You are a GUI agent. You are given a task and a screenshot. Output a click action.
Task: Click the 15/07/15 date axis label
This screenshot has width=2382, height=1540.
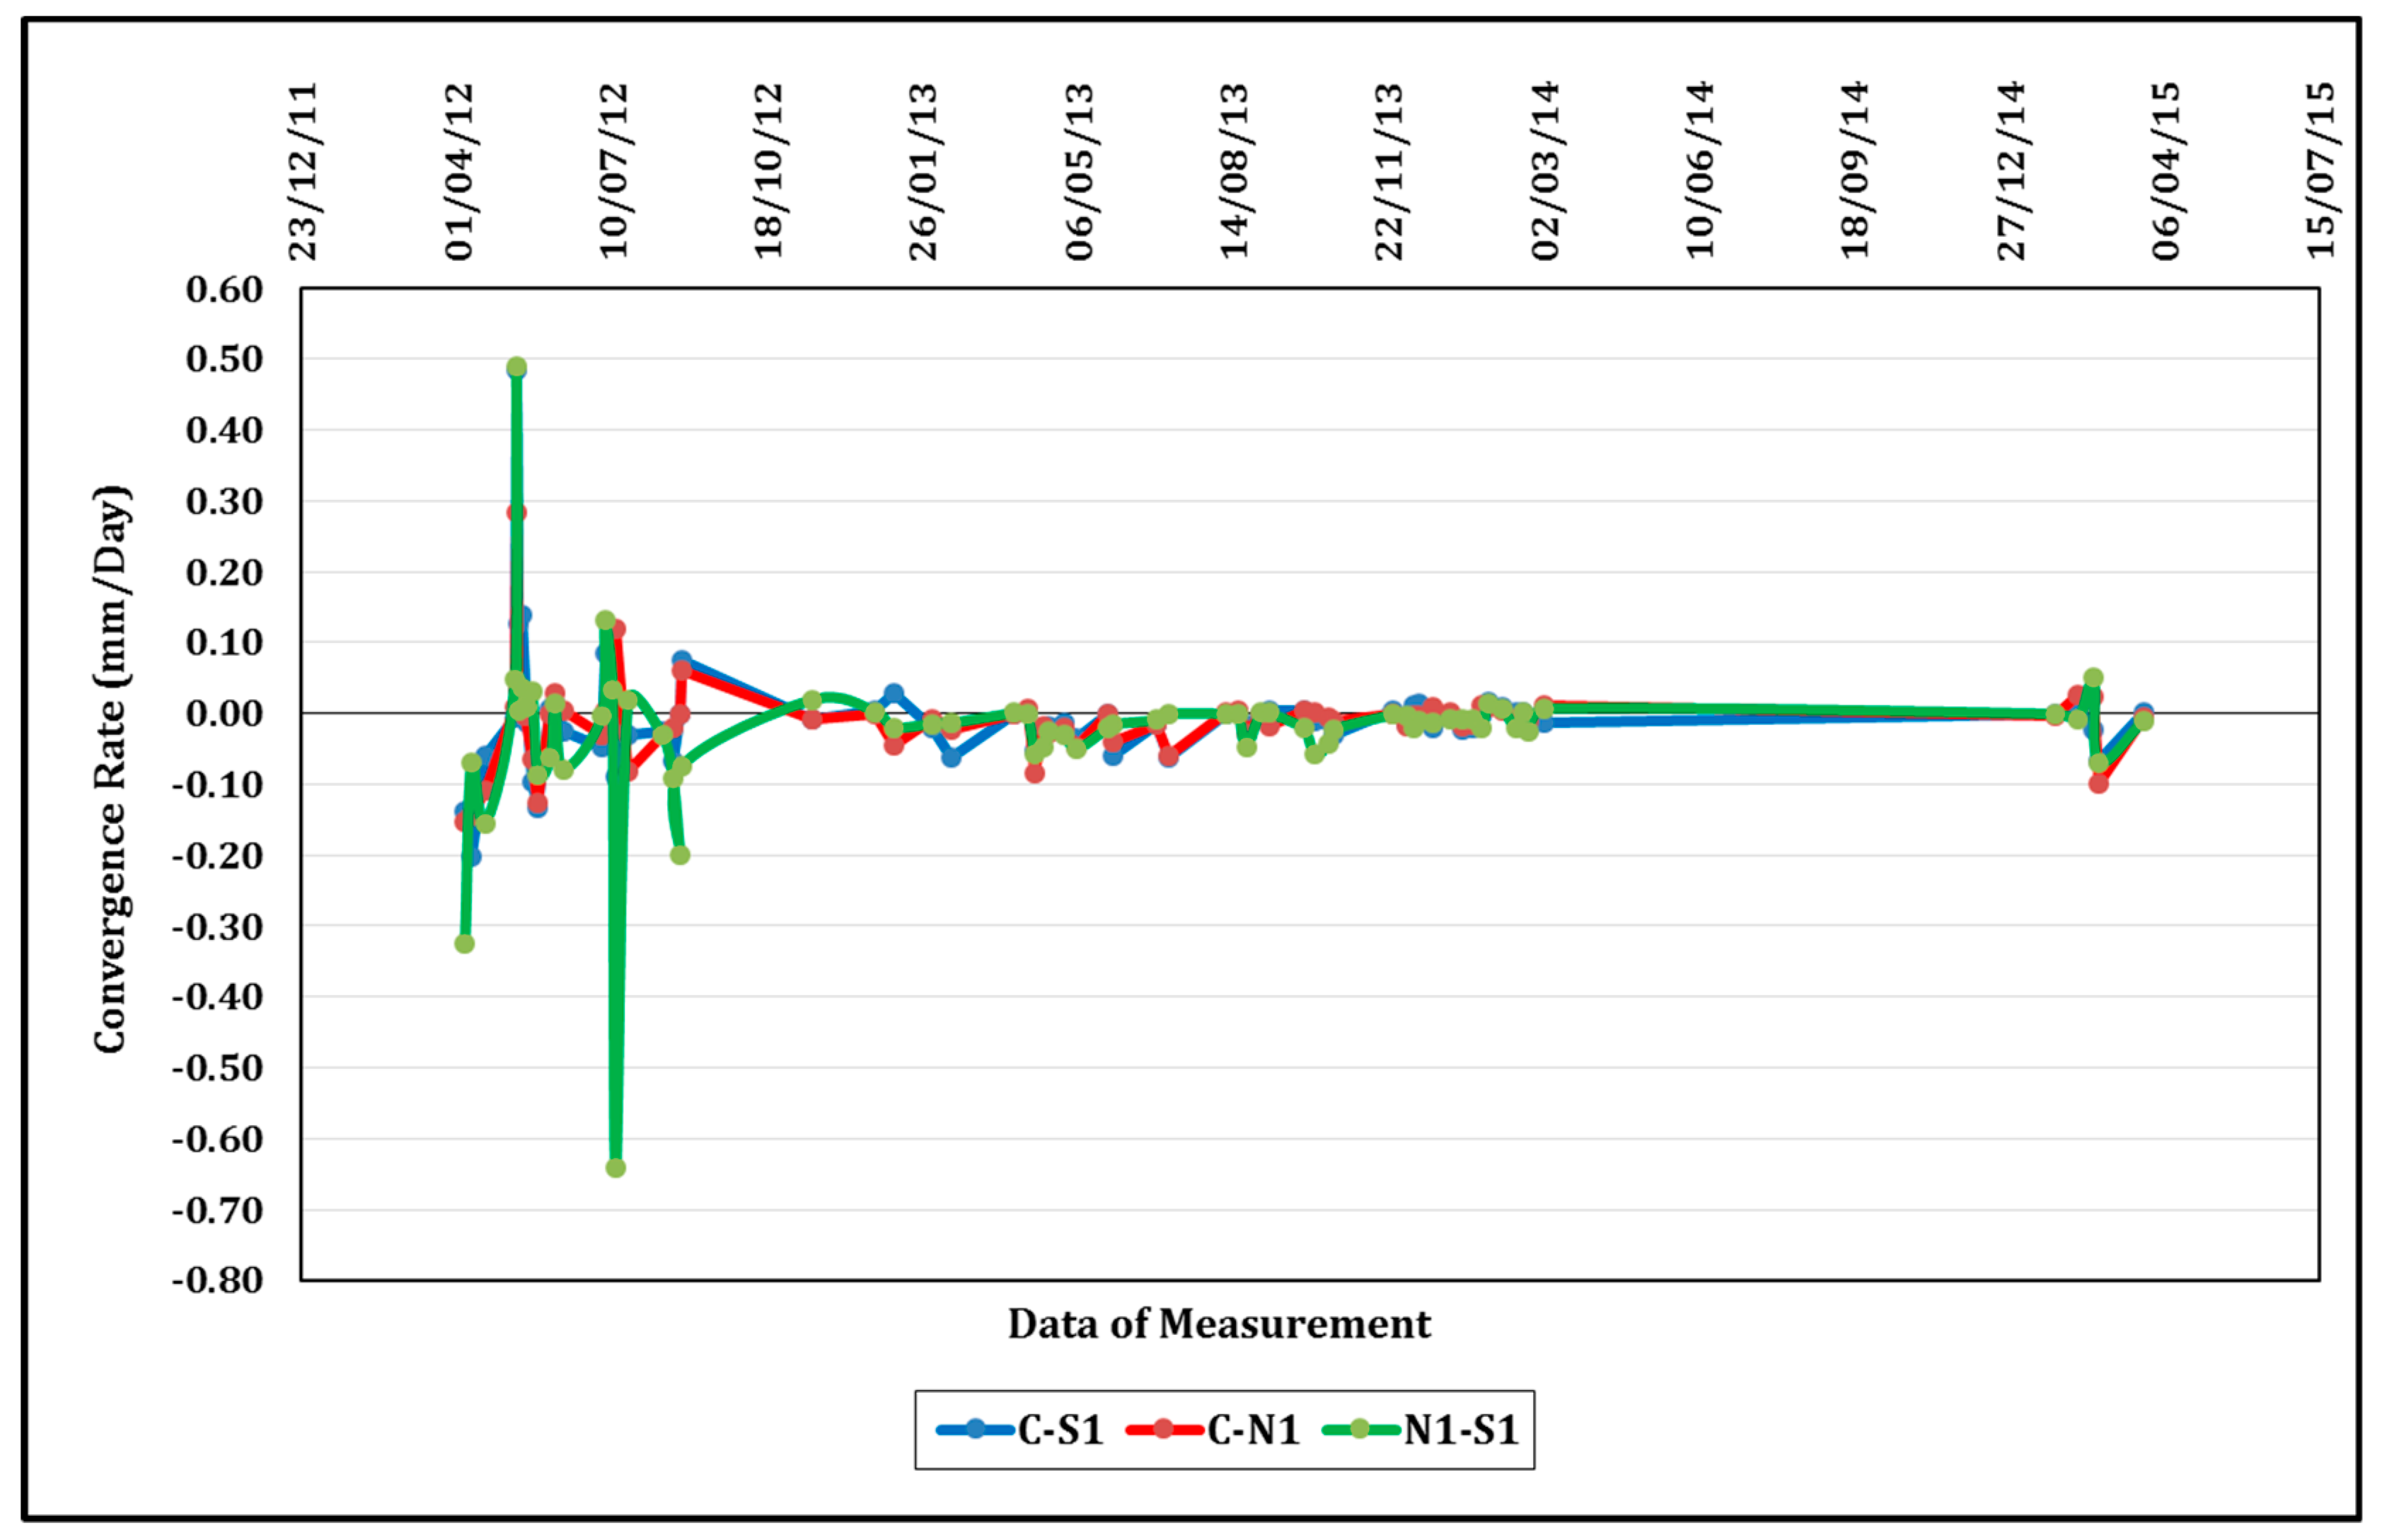(x=2320, y=171)
